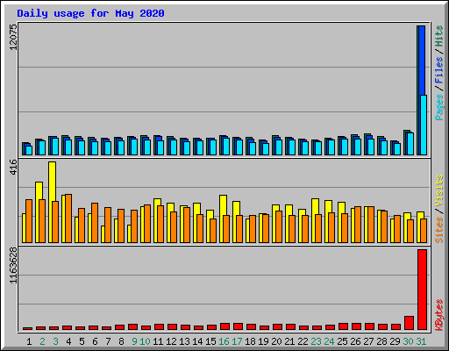Click the orange sites bar for day 26
The width and height of the screenshot is (449, 351).
coord(358,225)
